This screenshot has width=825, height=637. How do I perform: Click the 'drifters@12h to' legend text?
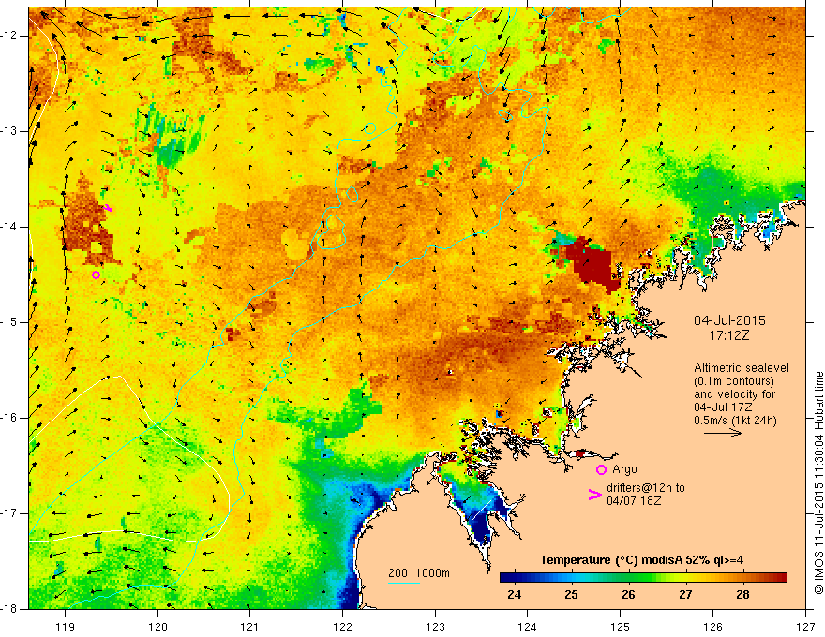tap(646, 488)
